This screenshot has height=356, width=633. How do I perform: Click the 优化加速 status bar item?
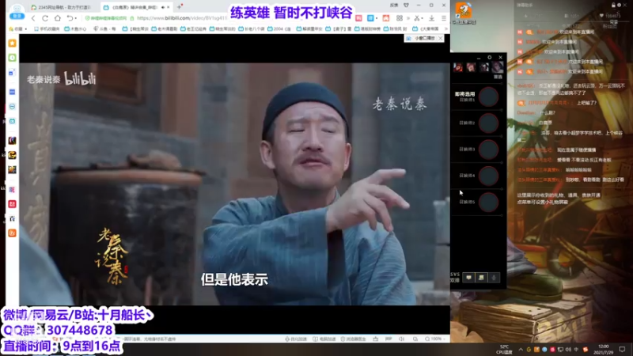click(x=296, y=339)
